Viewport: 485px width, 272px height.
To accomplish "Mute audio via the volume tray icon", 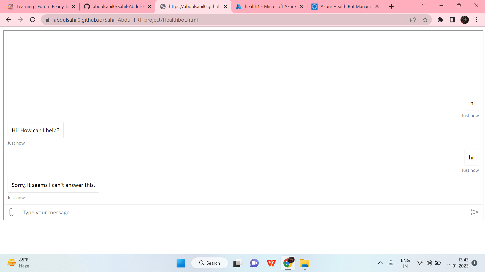I will [429, 263].
